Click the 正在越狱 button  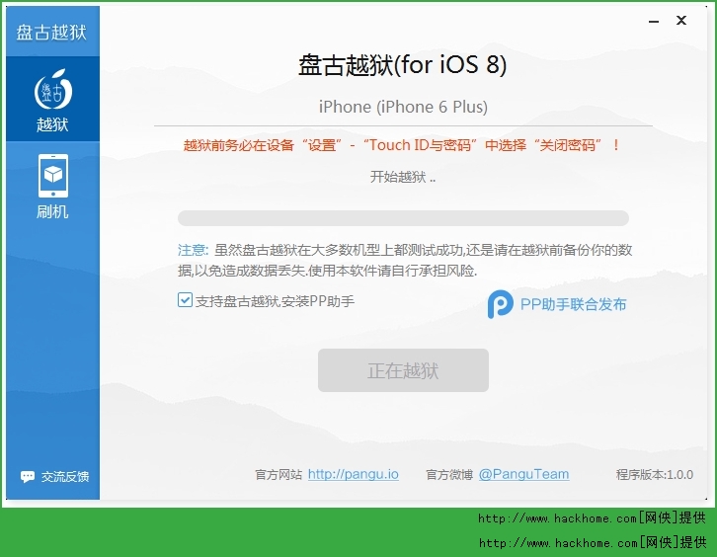click(x=403, y=370)
